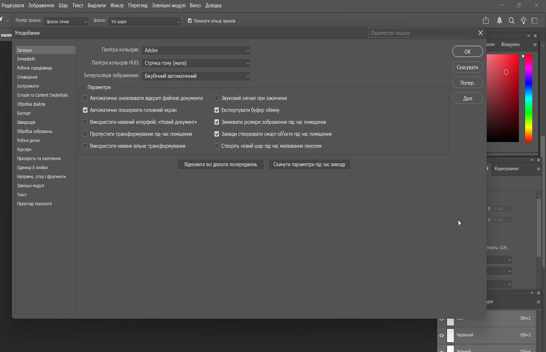Open second dropdown in Properties panel
Viewport: 546px width, 352px height.
pos(499,271)
